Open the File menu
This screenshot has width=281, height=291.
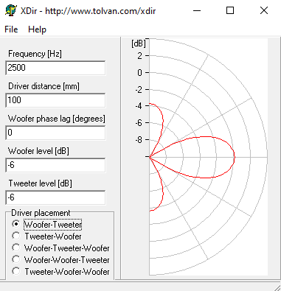(x=11, y=29)
